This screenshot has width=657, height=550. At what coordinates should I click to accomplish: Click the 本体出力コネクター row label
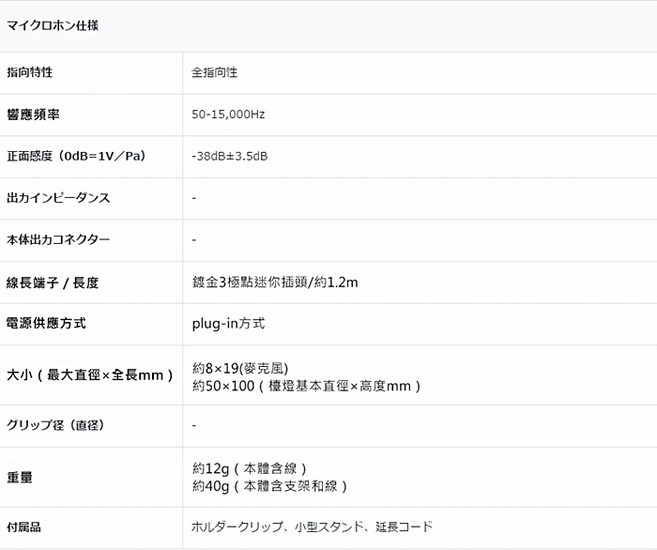click(58, 240)
